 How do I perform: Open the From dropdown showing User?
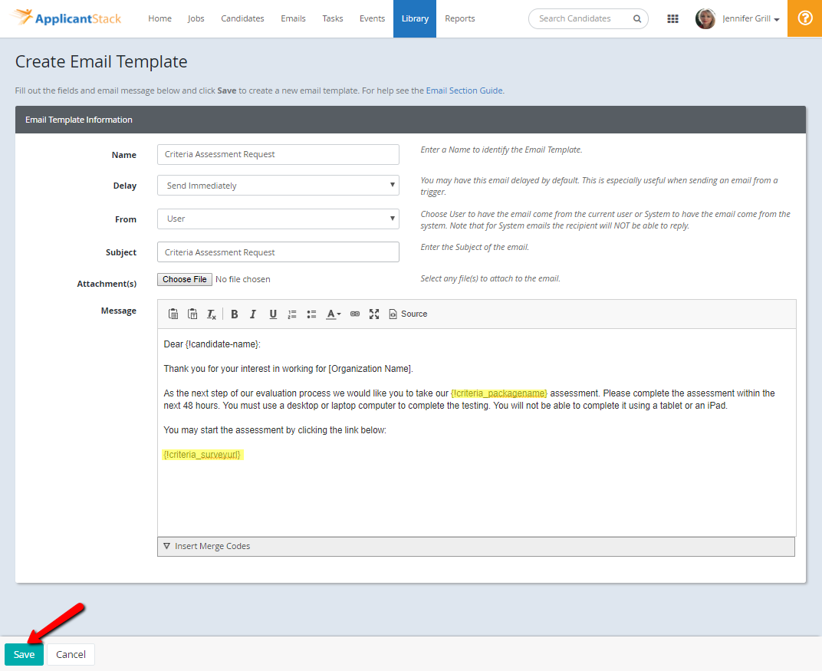tap(278, 219)
